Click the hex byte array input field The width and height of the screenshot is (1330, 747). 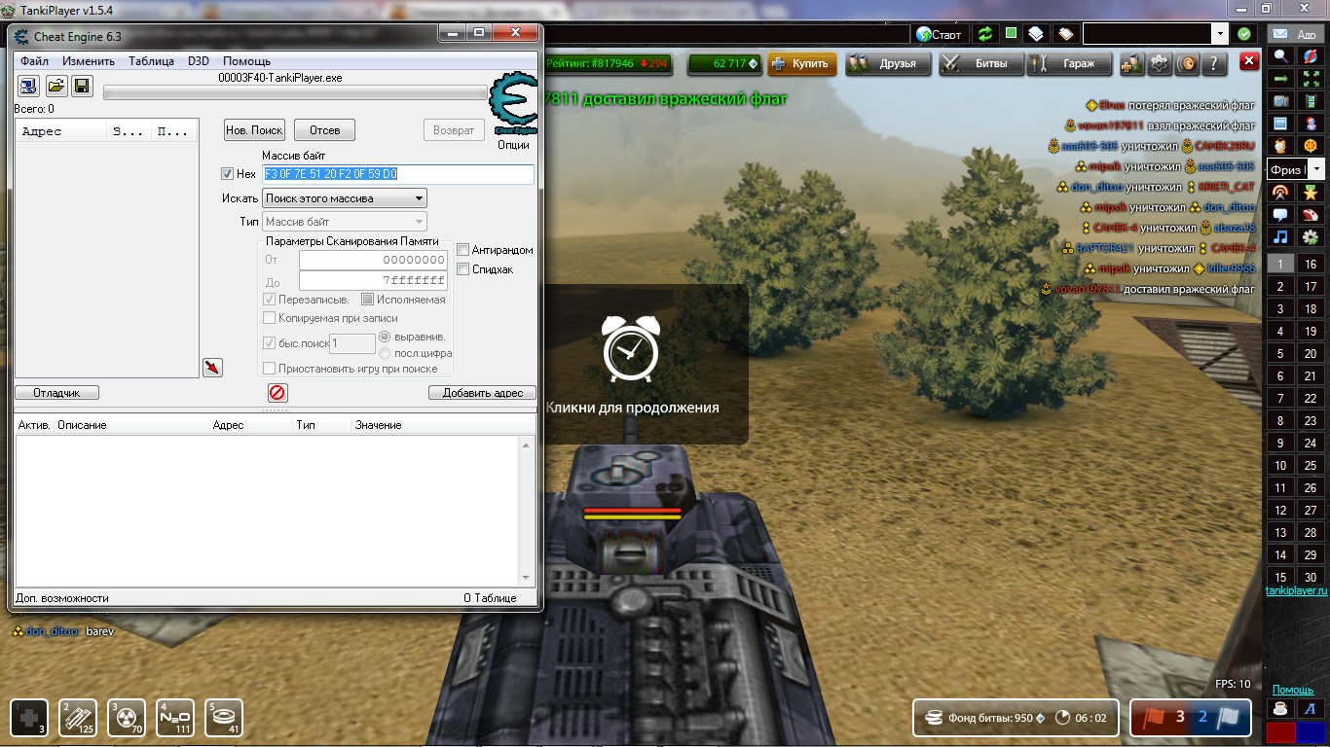(x=398, y=174)
